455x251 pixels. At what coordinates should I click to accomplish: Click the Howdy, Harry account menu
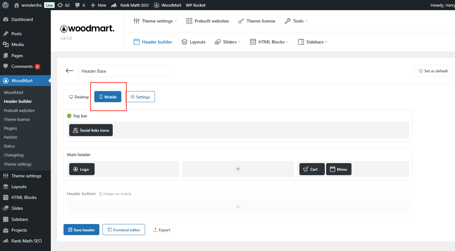pos(443,5)
